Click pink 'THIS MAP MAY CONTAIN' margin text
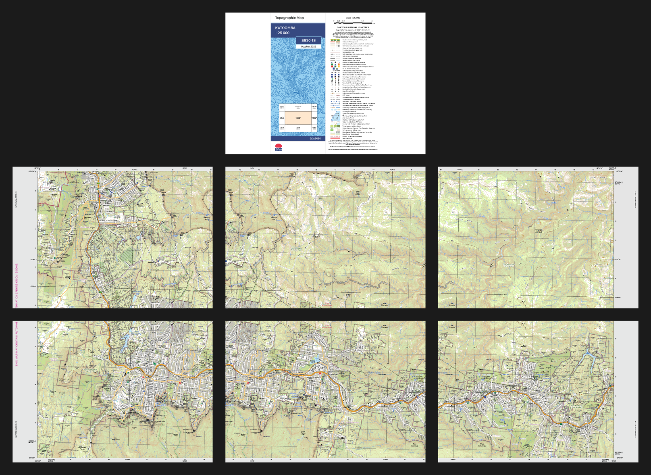Image resolution: width=651 pixels, height=475 pixels. click(x=17, y=344)
